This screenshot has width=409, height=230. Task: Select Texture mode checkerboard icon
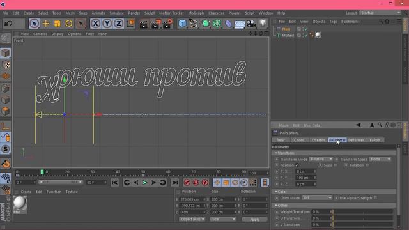(6, 65)
